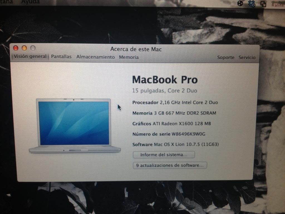Click the Software Mac OS X Lion 10.7.5 line
Viewport: 285px width, 214px height.
(176, 145)
